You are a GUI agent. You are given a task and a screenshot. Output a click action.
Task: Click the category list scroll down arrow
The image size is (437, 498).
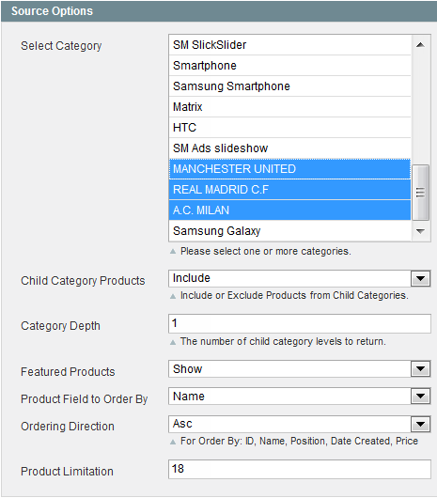420,231
